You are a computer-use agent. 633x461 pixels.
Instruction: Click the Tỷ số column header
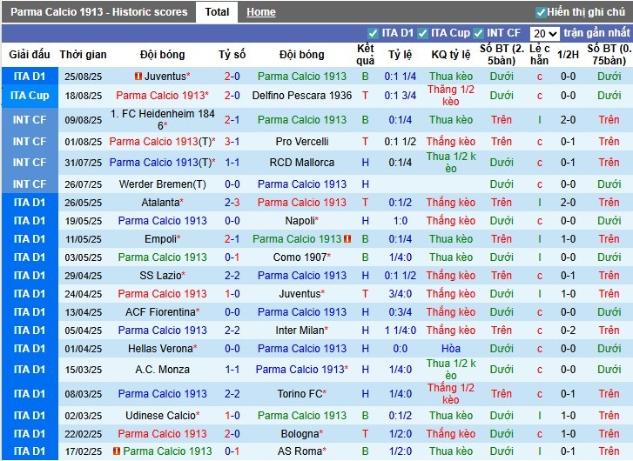coord(232,55)
